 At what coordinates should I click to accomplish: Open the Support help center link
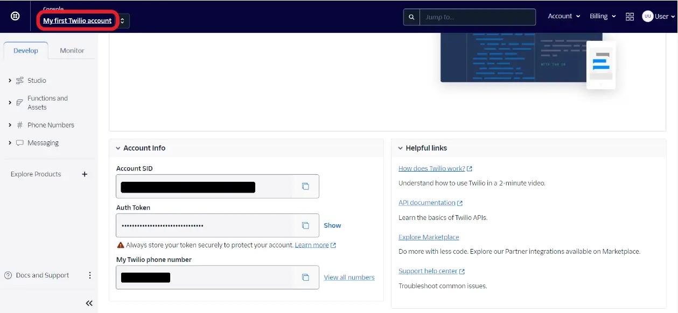431,272
